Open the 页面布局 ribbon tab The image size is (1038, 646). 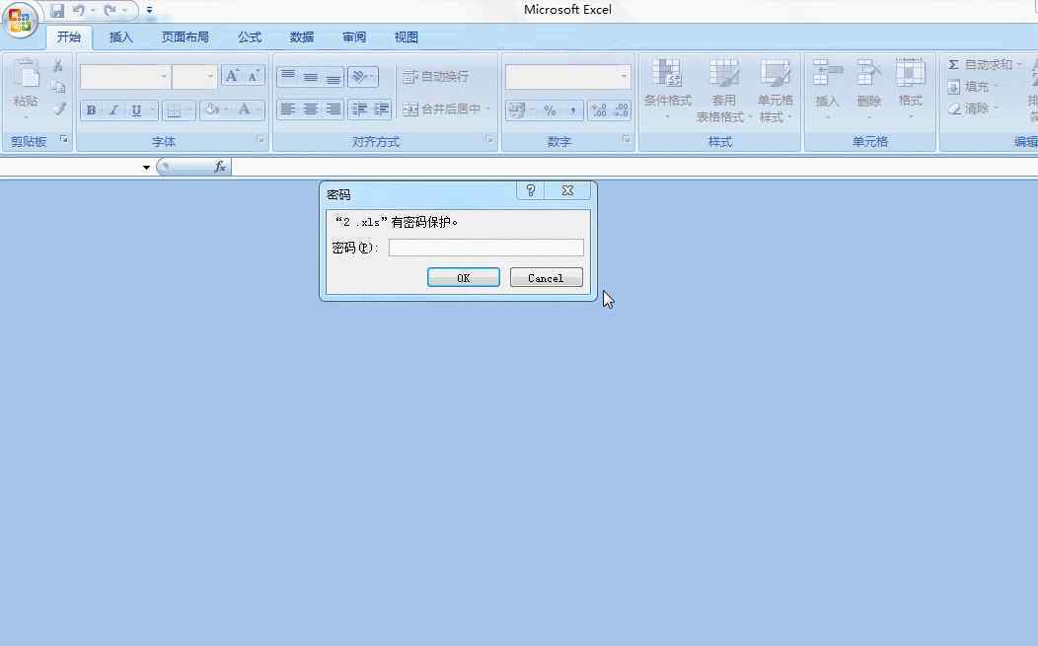tap(185, 37)
